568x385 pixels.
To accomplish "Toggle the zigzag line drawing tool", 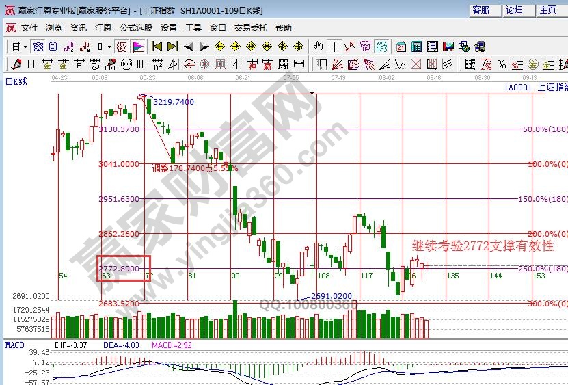I will [x=350, y=47].
